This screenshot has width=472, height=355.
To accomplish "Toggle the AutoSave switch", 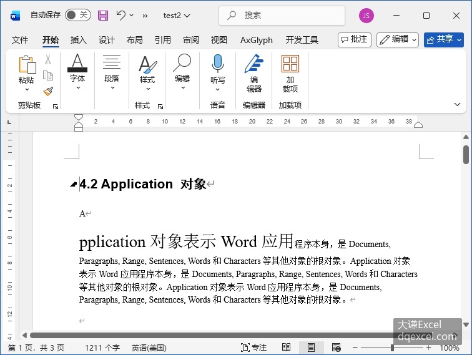I will (77, 15).
